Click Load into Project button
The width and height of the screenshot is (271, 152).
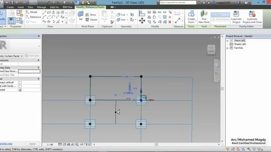tap(236, 17)
